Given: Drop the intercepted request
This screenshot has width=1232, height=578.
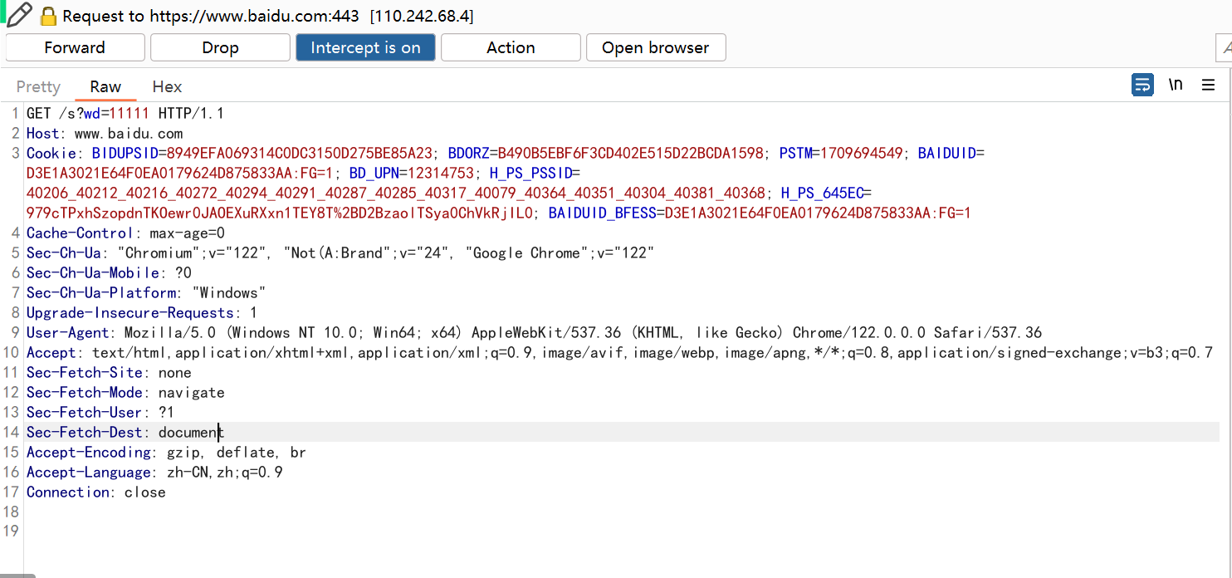Looking at the screenshot, I should [220, 47].
